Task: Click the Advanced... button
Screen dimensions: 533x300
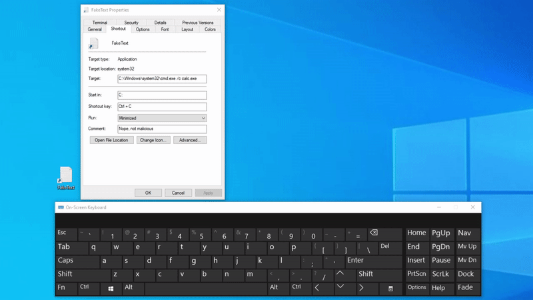Action: 190,140
